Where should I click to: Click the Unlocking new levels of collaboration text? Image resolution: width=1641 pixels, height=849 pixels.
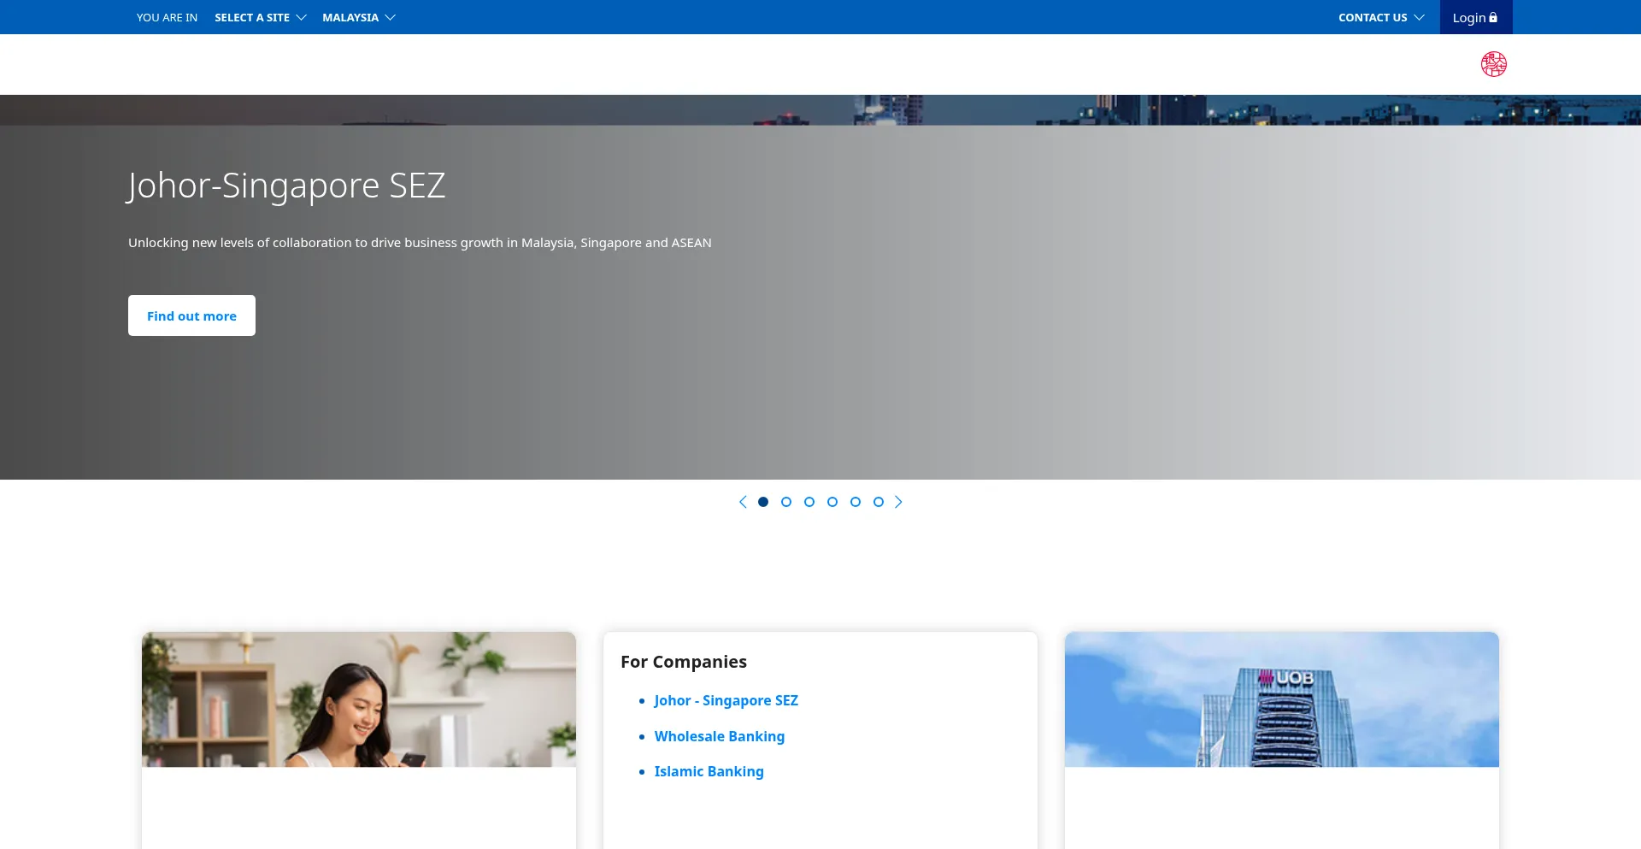(420, 243)
